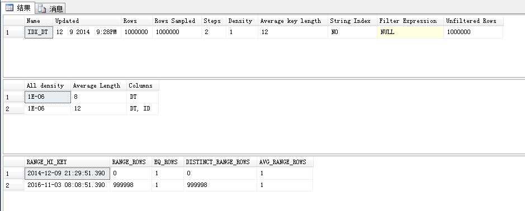Select the DT columns cell
Screen dimensions: 525x211
click(x=143, y=97)
